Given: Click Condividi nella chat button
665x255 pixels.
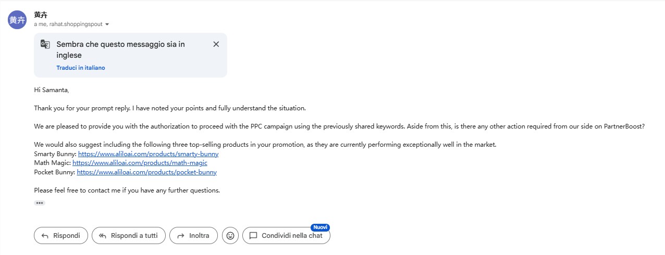Looking at the screenshot, I should [286, 236].
